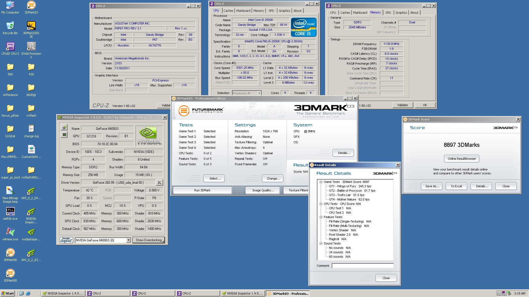Open the Windows Start menu
The height and width of the screenshot is (297, 529).
8,293
